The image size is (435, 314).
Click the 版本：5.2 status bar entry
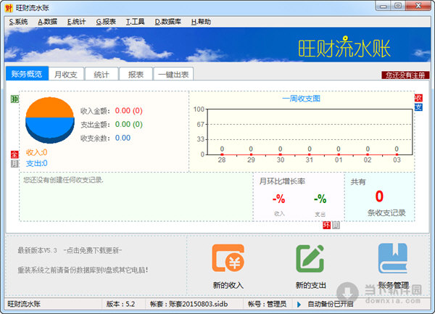[120, 304]
